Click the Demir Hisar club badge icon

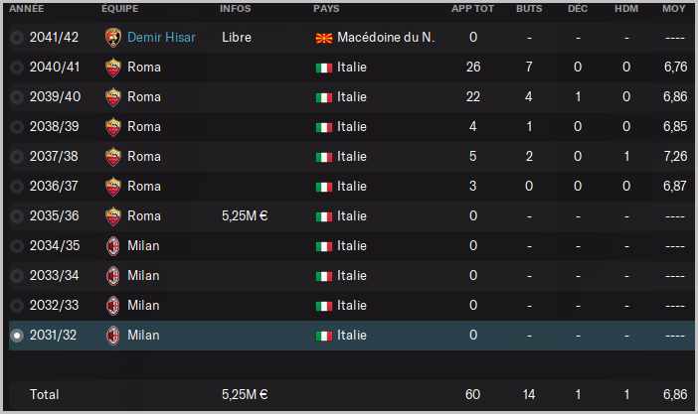point(113,38)
